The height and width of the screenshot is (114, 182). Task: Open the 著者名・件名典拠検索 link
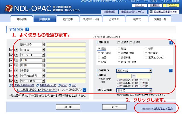point(23,85)
